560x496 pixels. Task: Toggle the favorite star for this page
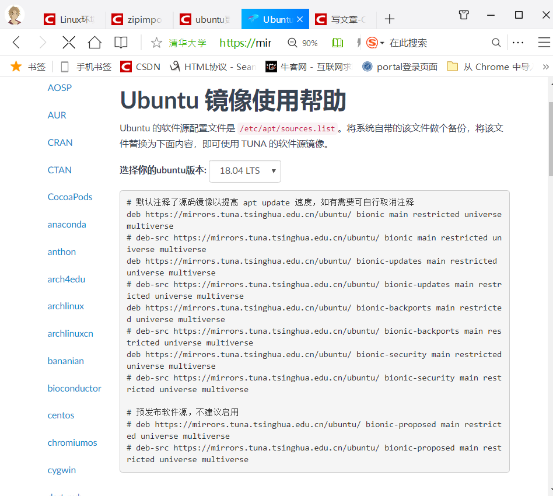point(156,42)
